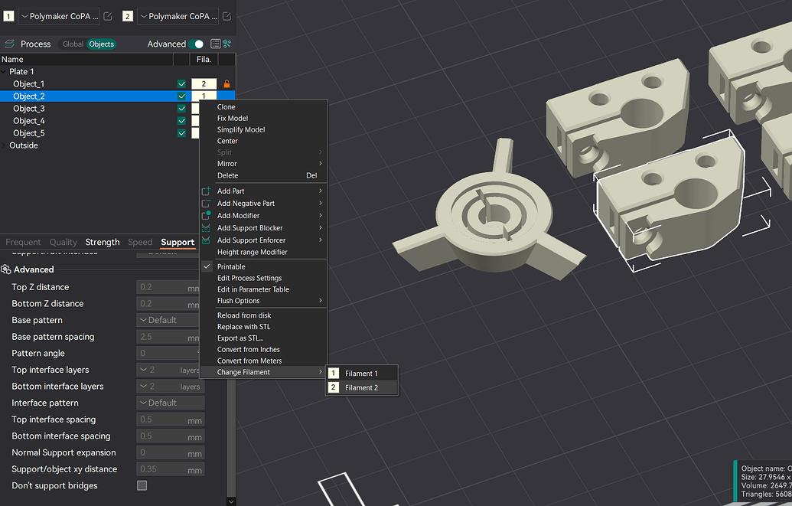Toggle the Printable menu checkmark
Screen dimensions: 792x506
pyautogui.click(x=207, y=266)
